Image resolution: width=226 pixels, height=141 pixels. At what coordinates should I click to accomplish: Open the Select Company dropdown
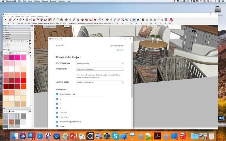(100, 64)
